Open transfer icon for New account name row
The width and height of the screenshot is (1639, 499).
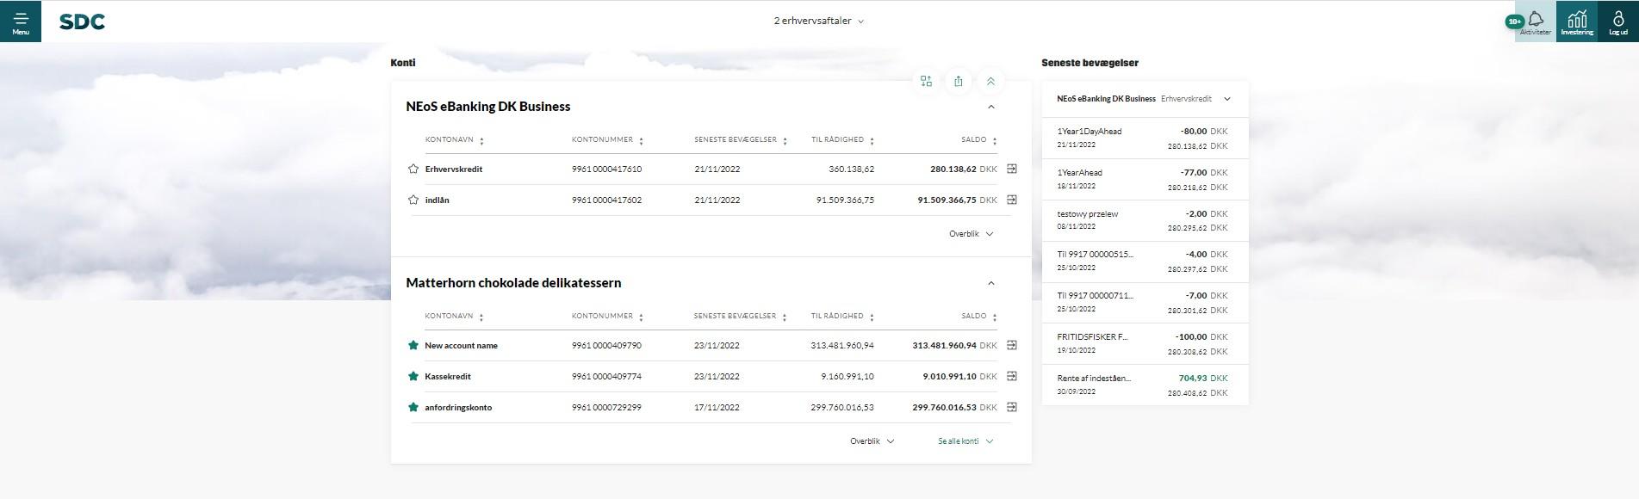coord(1012,345)
